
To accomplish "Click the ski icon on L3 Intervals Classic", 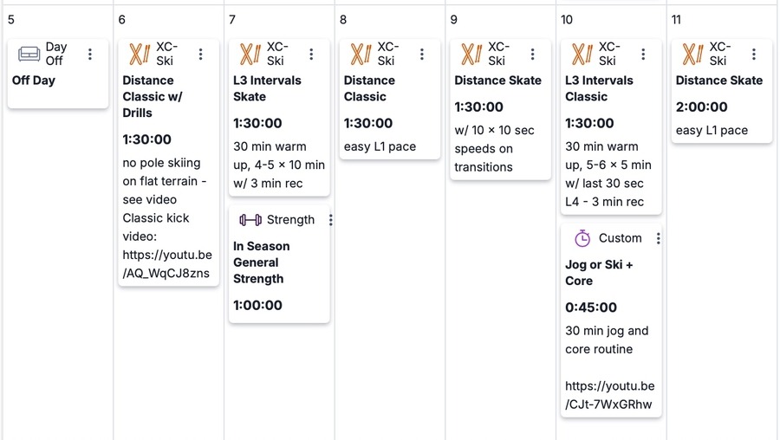I will [582, 54].
